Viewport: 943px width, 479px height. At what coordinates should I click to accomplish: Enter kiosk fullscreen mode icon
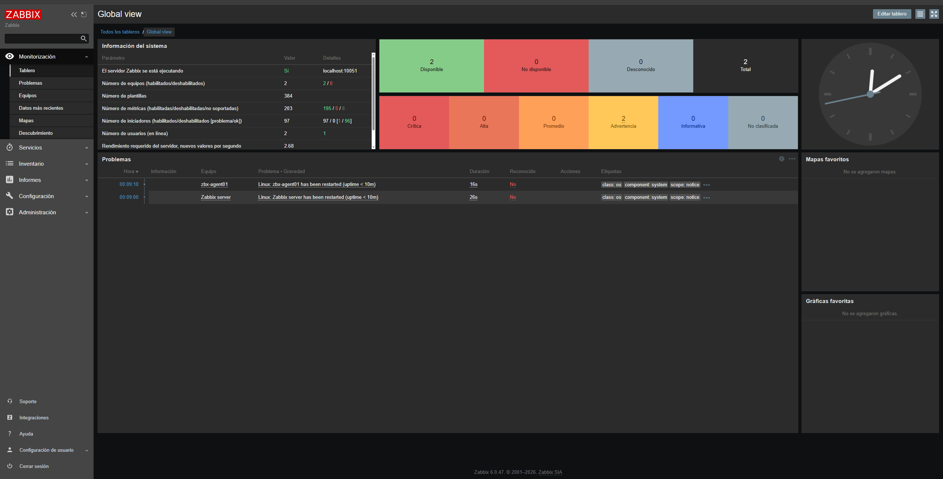click(934, 14)
